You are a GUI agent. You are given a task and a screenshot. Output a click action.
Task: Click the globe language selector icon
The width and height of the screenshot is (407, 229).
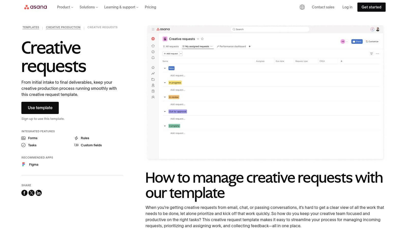(302, 7)
